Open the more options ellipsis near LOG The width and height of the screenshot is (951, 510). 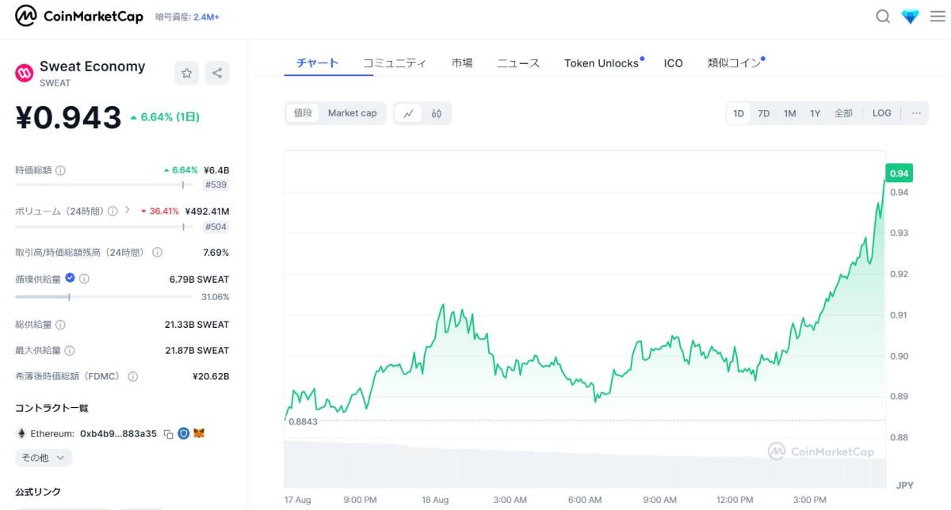click(915, 113)
